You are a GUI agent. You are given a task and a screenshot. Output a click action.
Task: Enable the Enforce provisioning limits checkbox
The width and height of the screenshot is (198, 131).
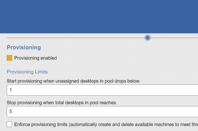click(x=9, y=124)
